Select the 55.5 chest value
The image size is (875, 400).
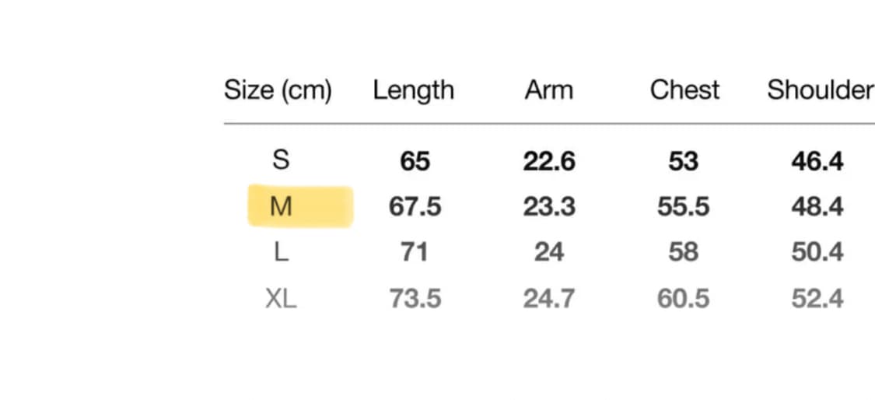pos(684,207)
